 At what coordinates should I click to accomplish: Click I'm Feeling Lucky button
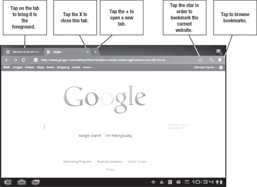point(119,136)
